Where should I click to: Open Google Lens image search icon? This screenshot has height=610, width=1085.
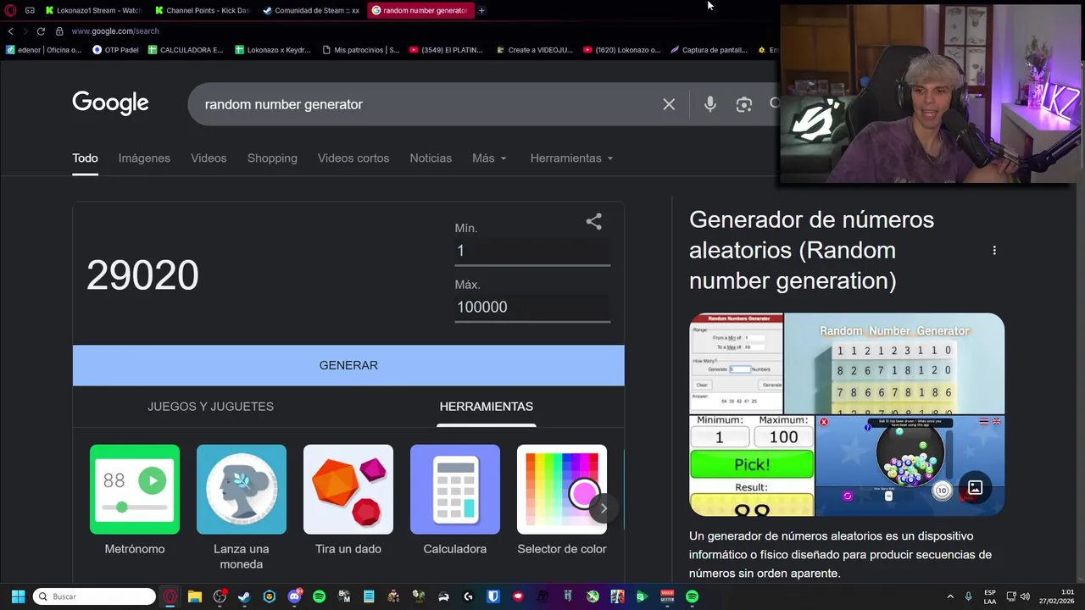pos(744,104)
